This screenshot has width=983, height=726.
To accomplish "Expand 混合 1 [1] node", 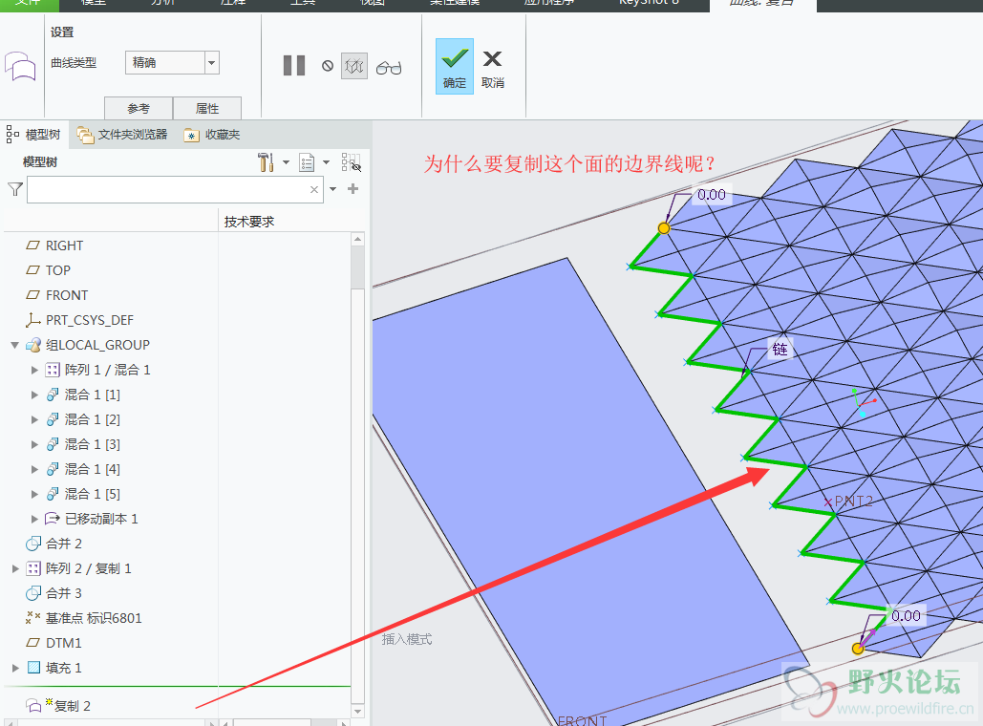I will [34, 395].
